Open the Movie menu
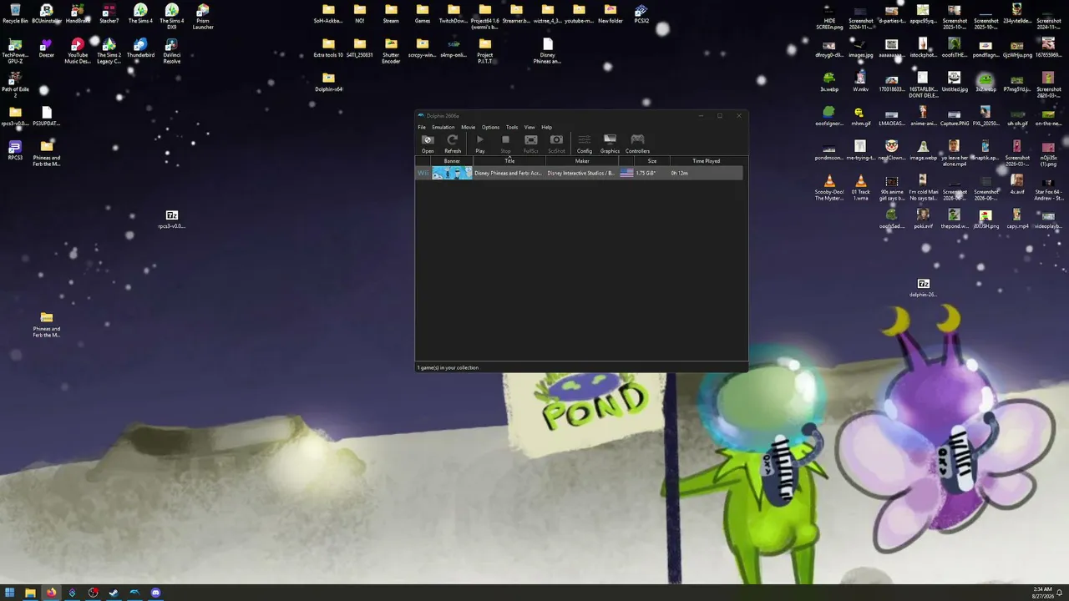 [x=469, y=127]
